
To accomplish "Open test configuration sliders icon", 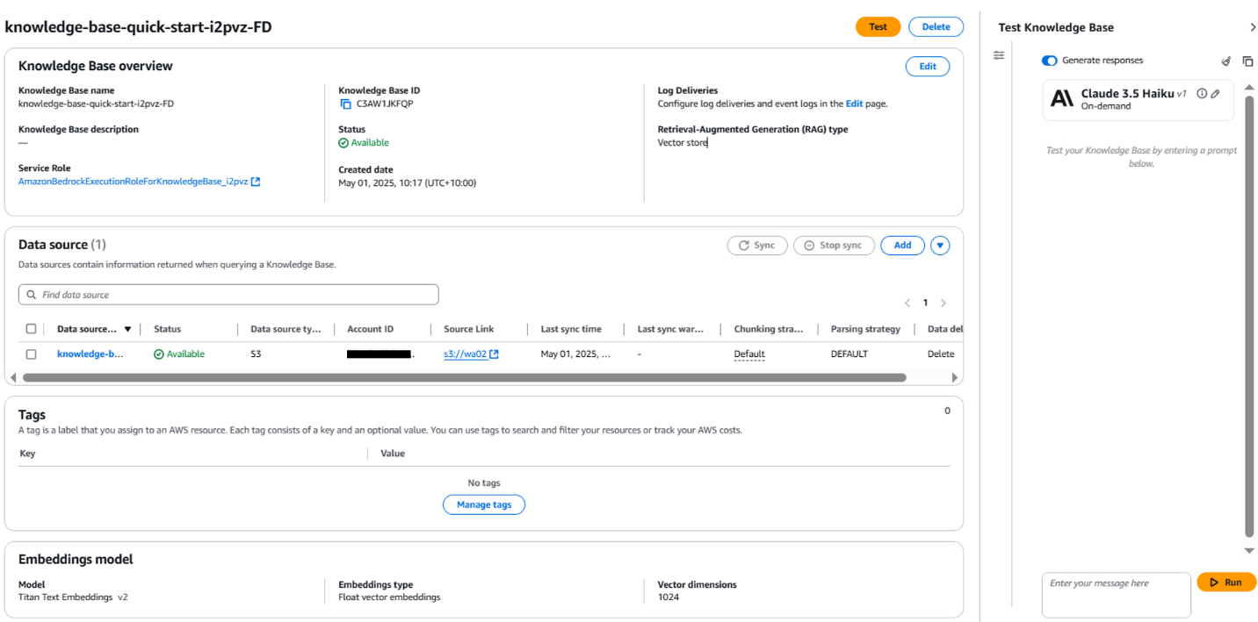I will coord(999,55).
